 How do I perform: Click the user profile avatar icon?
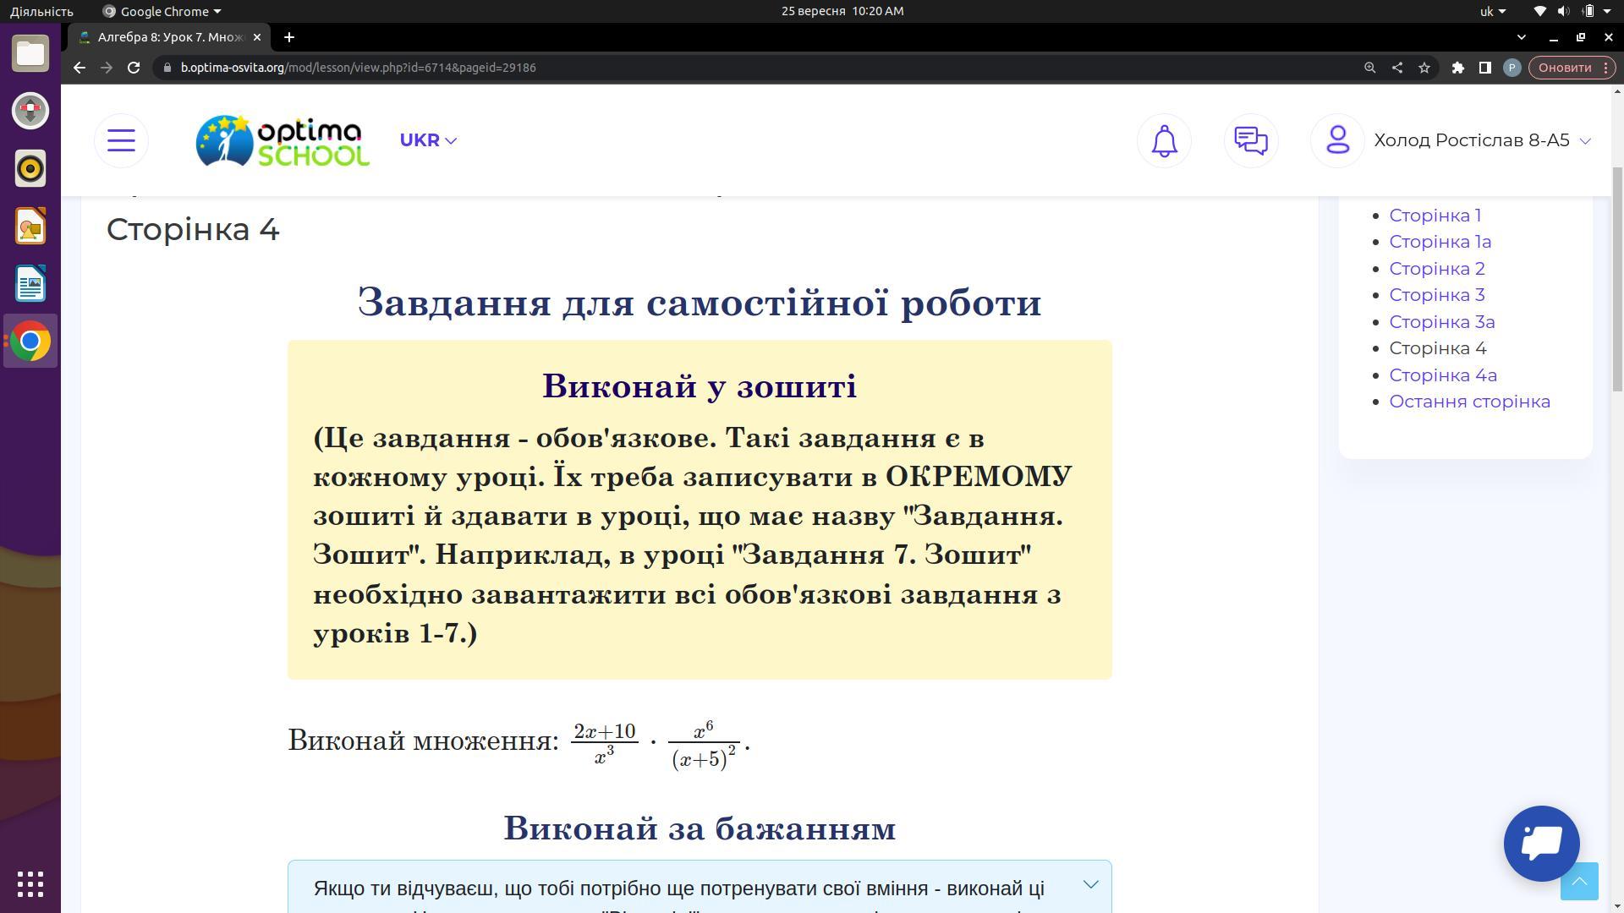pyautogui.click(x=1336, y=140)
